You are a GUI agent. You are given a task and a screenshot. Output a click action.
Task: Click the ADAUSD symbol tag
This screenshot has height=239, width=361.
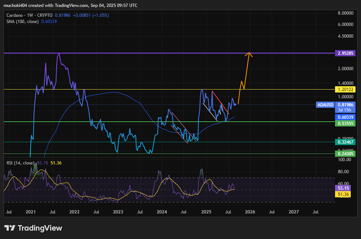325,105
